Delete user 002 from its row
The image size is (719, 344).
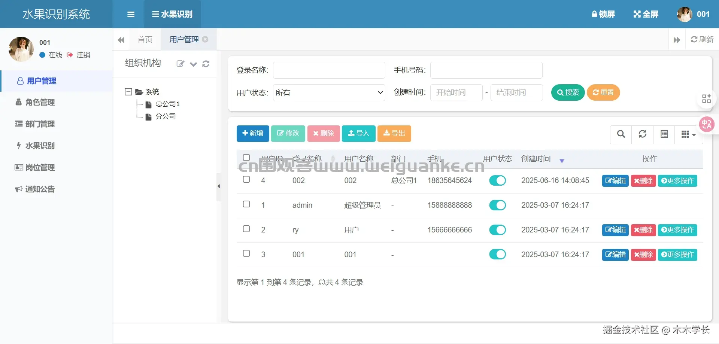[643, 181]
